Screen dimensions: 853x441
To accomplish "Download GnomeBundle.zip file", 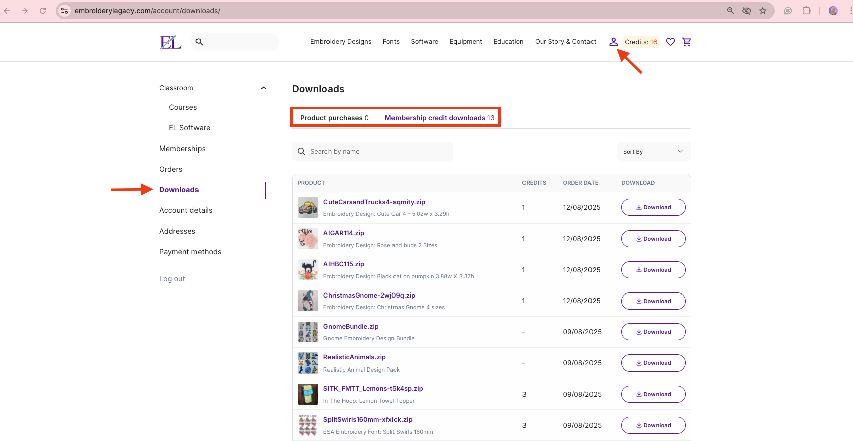I will (653, 332).
